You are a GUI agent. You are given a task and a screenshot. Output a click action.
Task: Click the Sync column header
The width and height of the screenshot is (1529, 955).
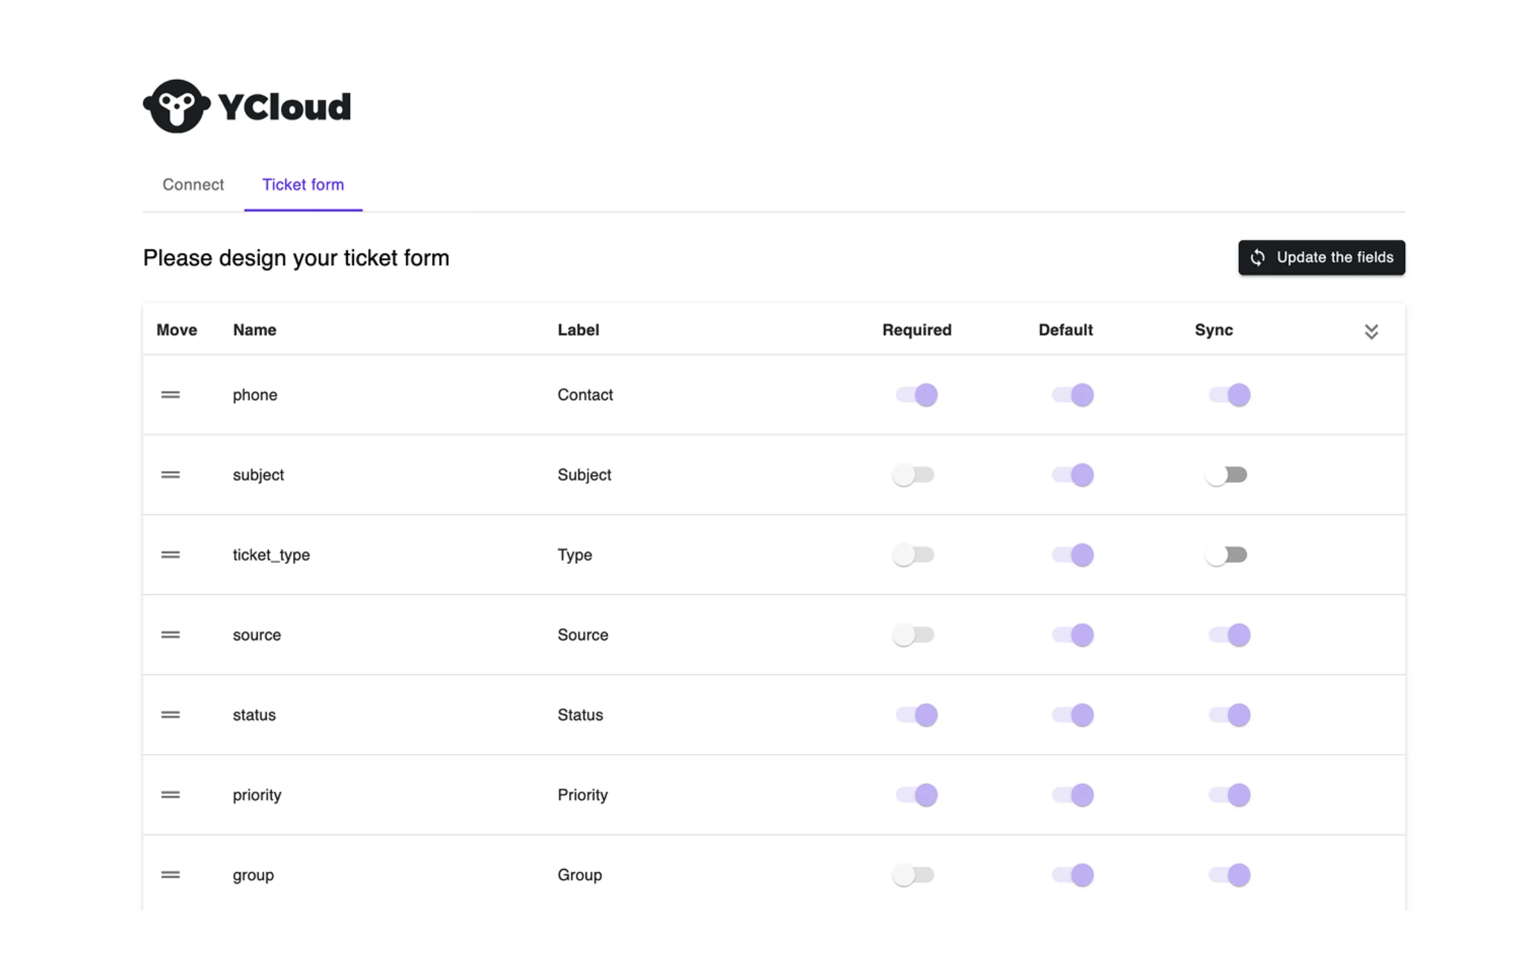tap(1213, 330)
